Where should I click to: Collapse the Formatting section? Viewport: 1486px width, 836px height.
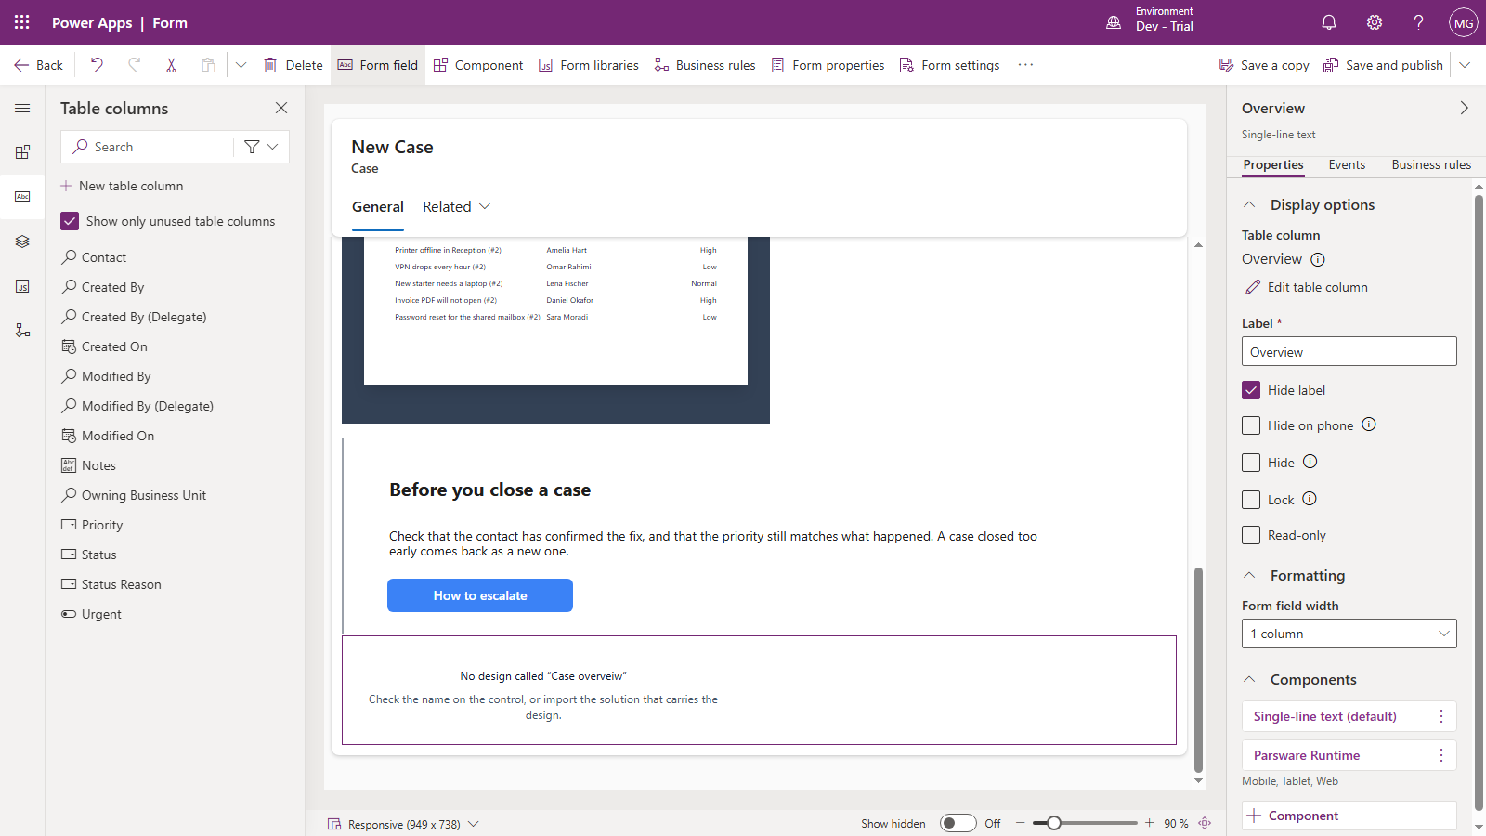pyautogui.click(x=1249, y=575)
